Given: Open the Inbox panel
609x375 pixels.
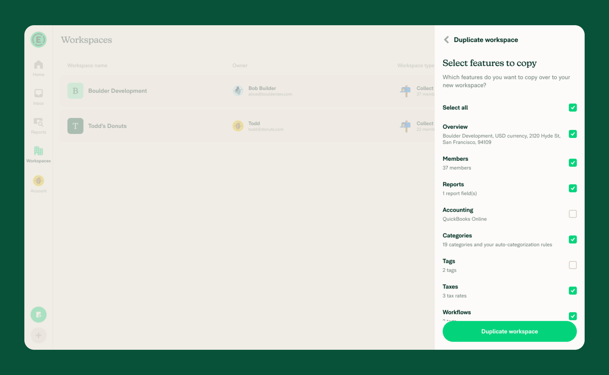Looking at the screenshot, I should pyautogui.click(x=38, y=96).
